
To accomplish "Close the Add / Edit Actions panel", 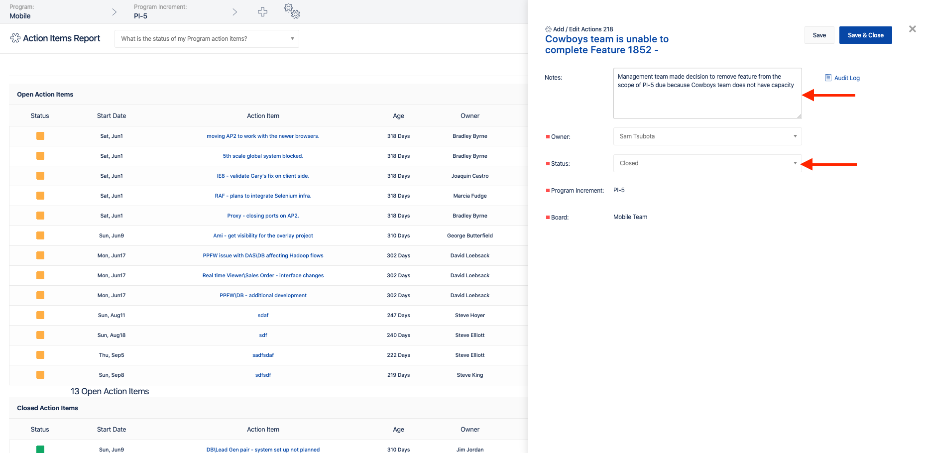I will (x=912, y=29).
